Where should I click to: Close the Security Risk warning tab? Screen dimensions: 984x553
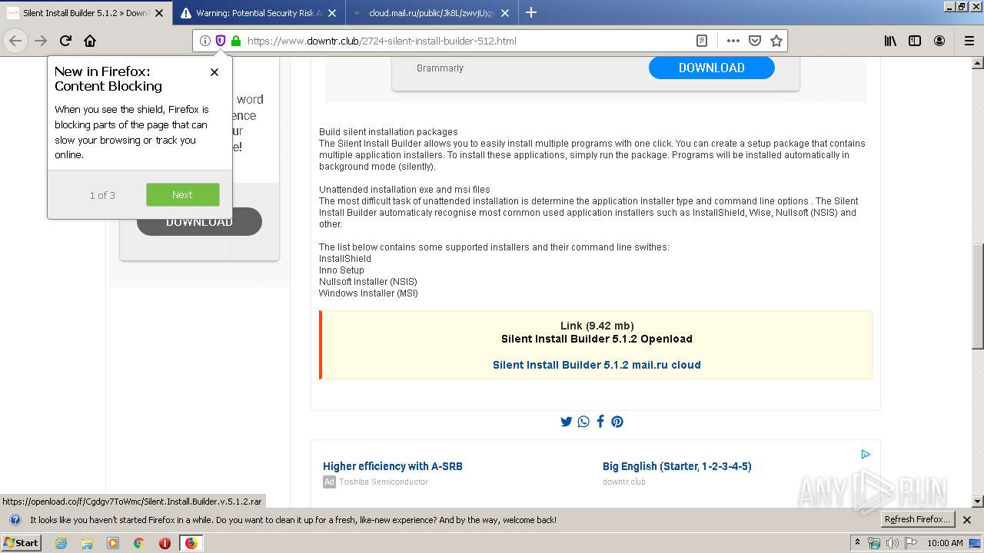click(x=331, y=13)
